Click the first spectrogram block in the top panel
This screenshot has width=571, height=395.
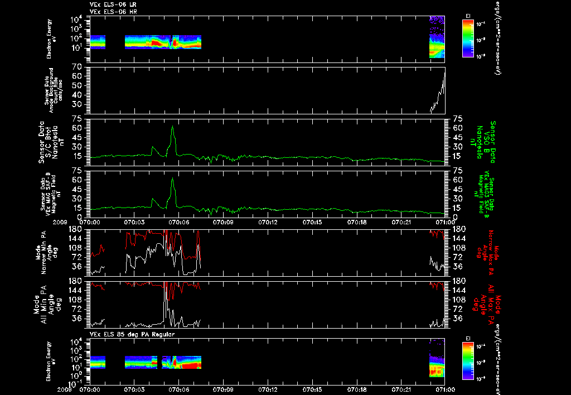point(98,42)
